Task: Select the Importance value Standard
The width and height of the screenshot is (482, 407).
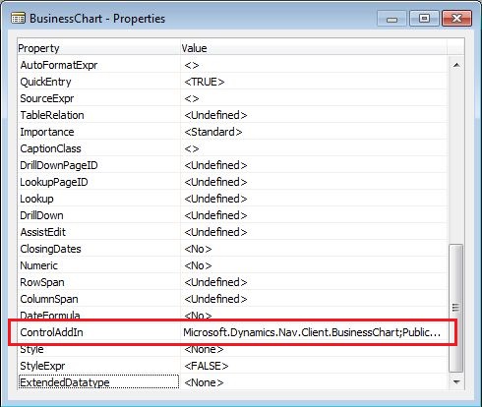Action: pos(213,132)
